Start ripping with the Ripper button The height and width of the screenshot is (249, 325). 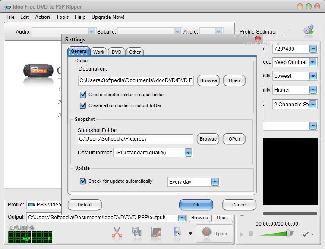[215, 234]
